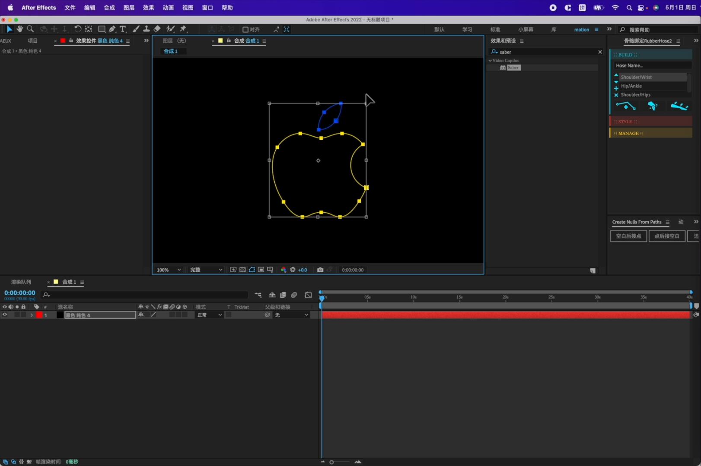
Task: Click the RubberHose rig icon in middle
Action: click(x=653, y=106)
